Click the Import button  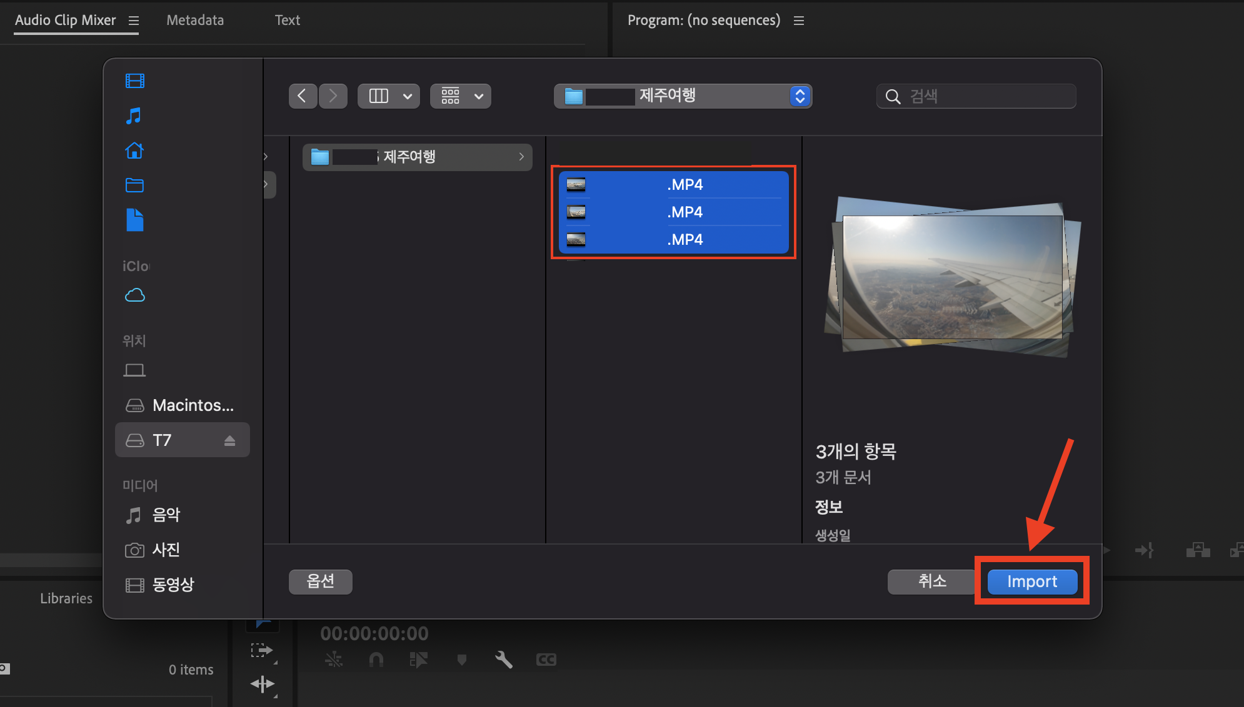(x=1032, y=581)
